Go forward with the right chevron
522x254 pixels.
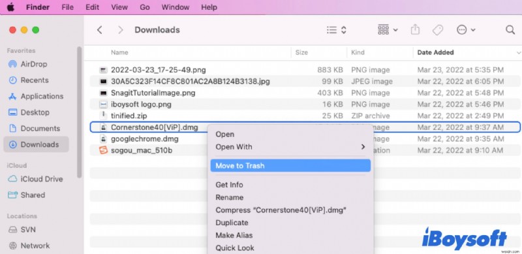click(x=121, y=30)
